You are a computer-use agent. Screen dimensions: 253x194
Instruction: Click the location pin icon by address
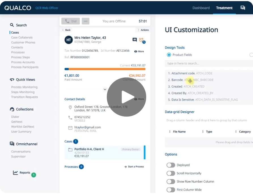pos(70,107)
